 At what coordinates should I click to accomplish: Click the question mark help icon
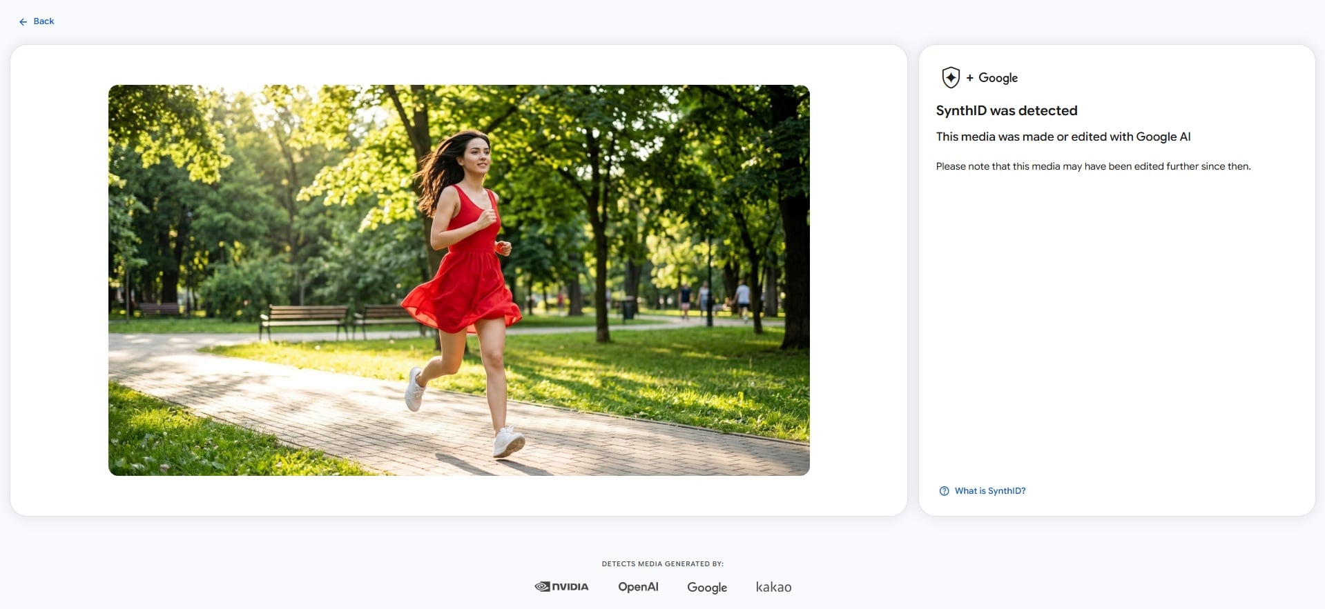pyautogui.click(x=944, y=491)
